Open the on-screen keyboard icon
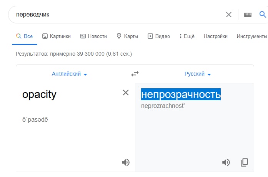The width and height of the screenshot is (268, 177). point(248,15)
